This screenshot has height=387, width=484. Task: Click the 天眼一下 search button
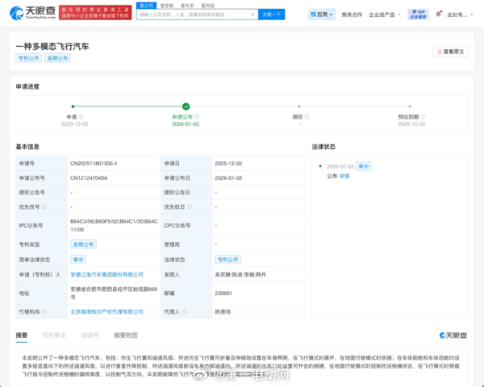click(x=271, y=15)
